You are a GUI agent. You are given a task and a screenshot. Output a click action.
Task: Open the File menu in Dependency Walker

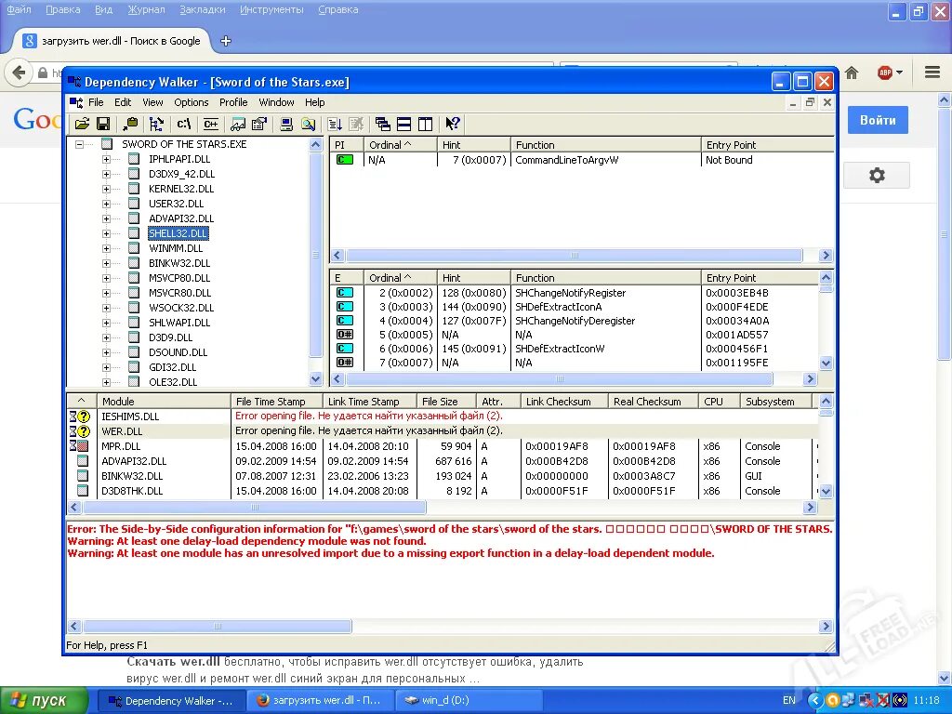coord(96,102)
